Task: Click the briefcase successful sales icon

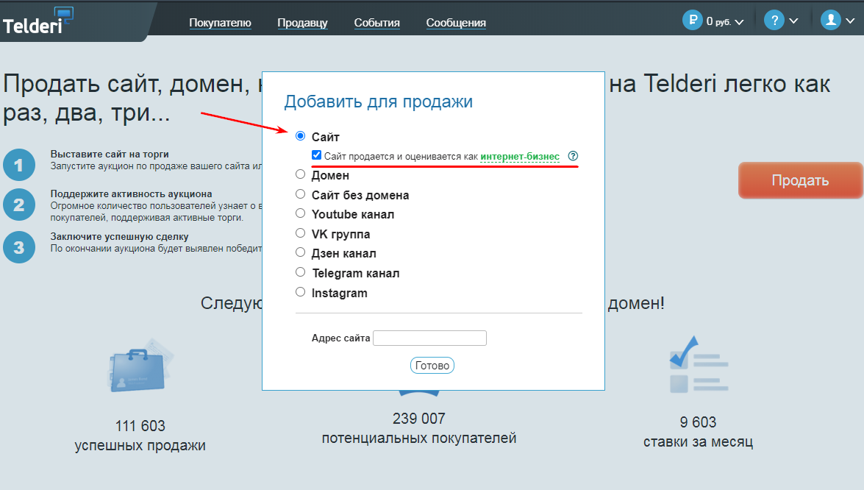Action: (x=140, y=366)
